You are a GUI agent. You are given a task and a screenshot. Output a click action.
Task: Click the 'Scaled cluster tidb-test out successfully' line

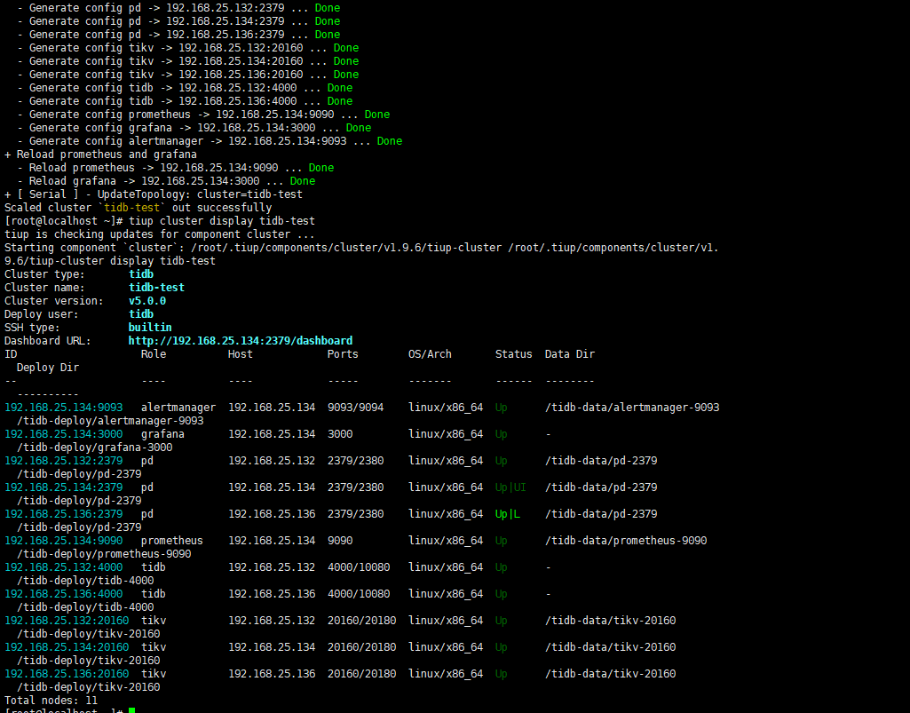click(x=138, y=208)
